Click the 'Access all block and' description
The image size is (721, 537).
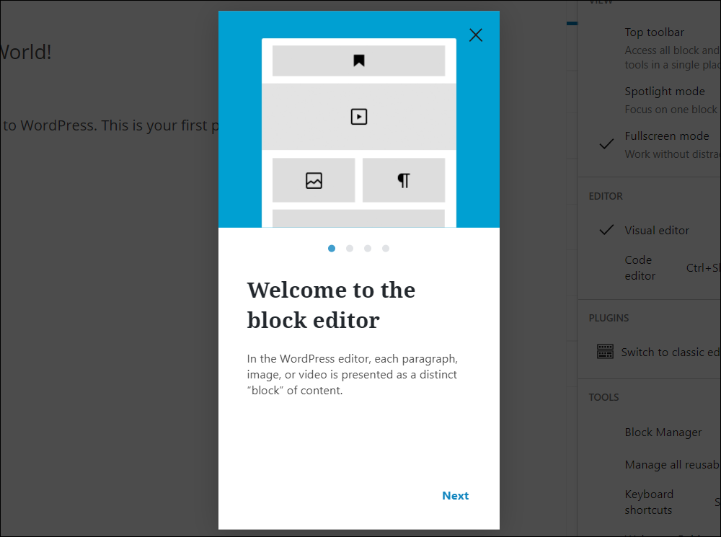672,58
